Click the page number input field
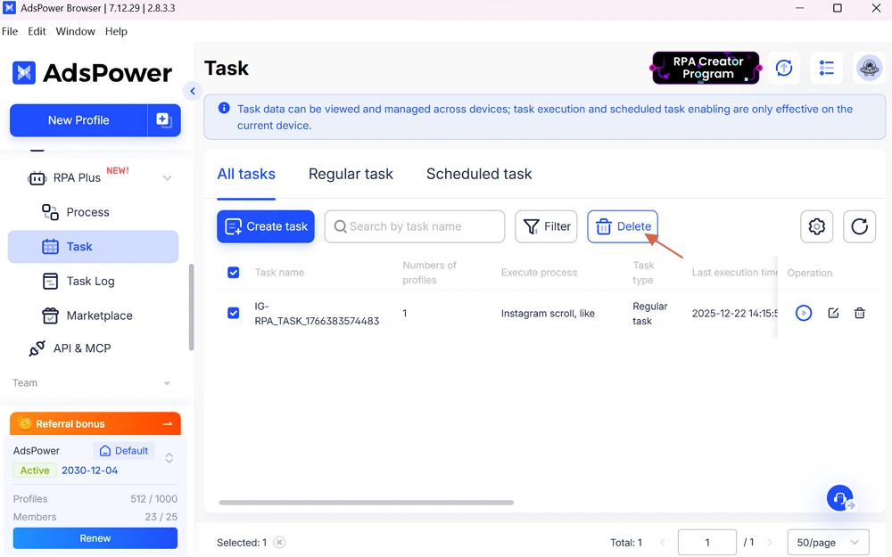The height and width of the screenshot is (557, 892). pyautogui.click(x=706, y=542)
